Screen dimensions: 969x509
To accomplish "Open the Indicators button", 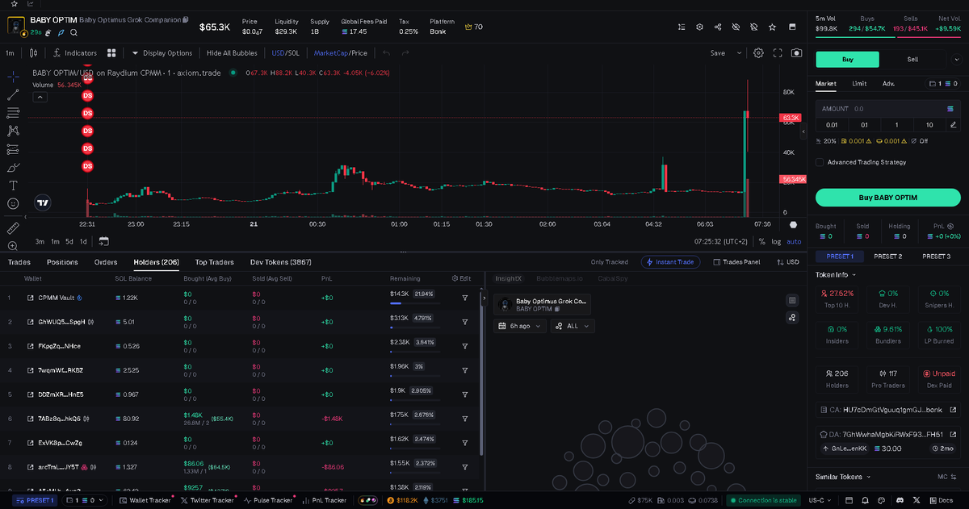I will (x=74, y=53).
